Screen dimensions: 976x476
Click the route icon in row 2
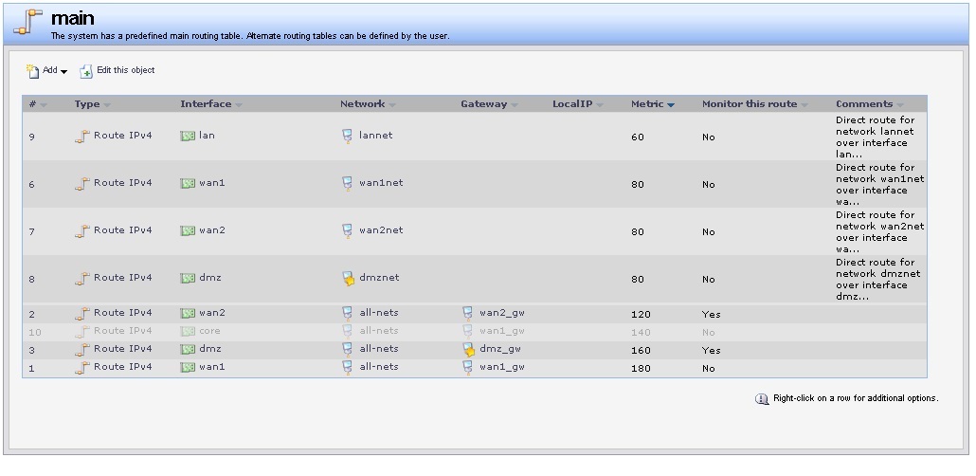point(82,313)
